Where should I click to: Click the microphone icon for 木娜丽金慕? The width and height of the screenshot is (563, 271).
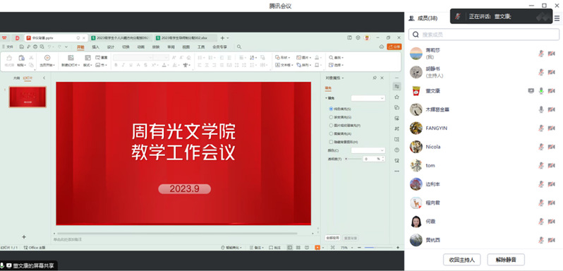[x=541, y=109]
